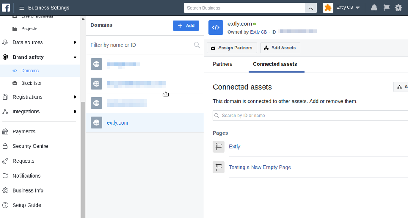Screen dimensions: 408x218
Task: Click the Block lists minus-circle icon
Action: click(15, 83)
